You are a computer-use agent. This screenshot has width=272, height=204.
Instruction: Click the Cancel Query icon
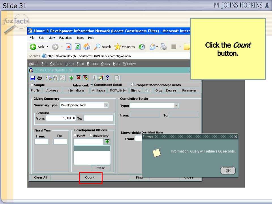[62, 78]
